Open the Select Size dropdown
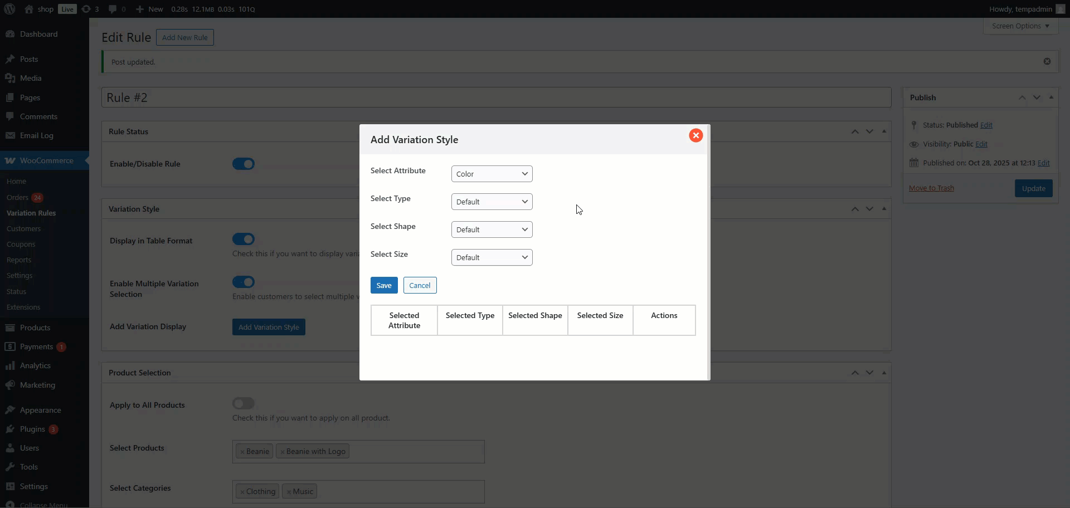The width and height of the screenshot is (1070, 508). 492,257
